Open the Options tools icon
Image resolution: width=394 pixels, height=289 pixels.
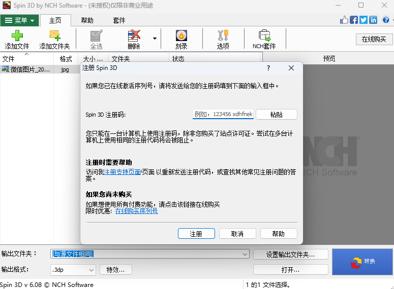click(x=223, y=35)
